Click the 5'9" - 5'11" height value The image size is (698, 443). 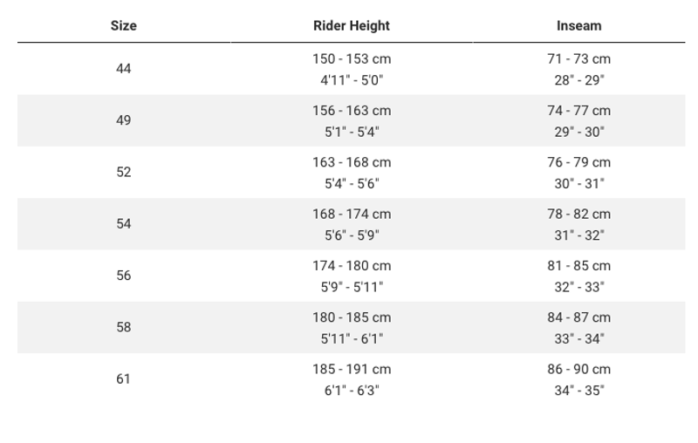click(352, 287)
